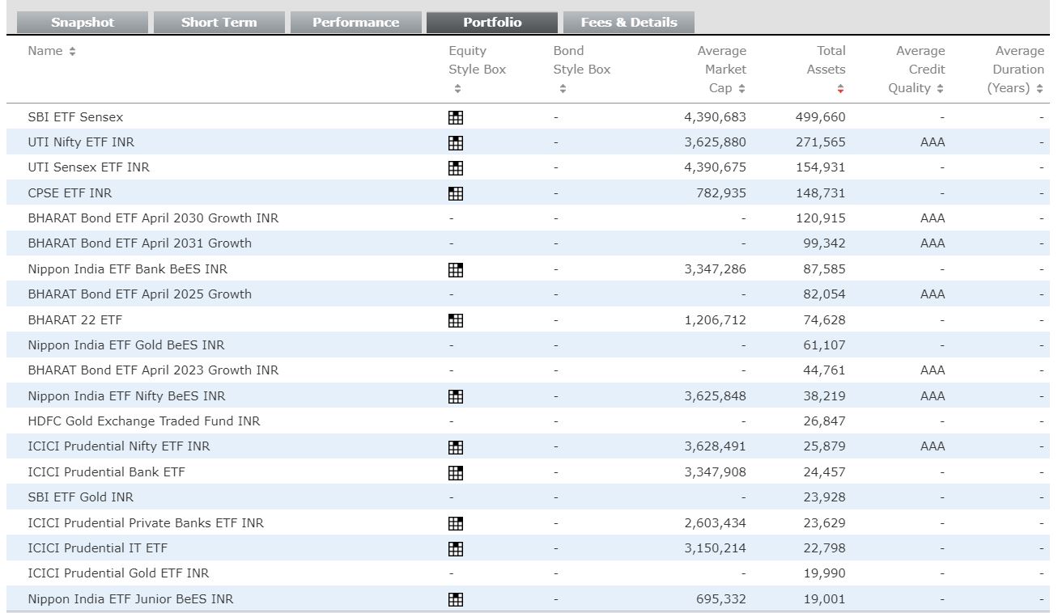The height and width of the screenshot is (613, 1058).
Task: Click BHARAT 22 ETF style box icon
Action: pos(456,320)
